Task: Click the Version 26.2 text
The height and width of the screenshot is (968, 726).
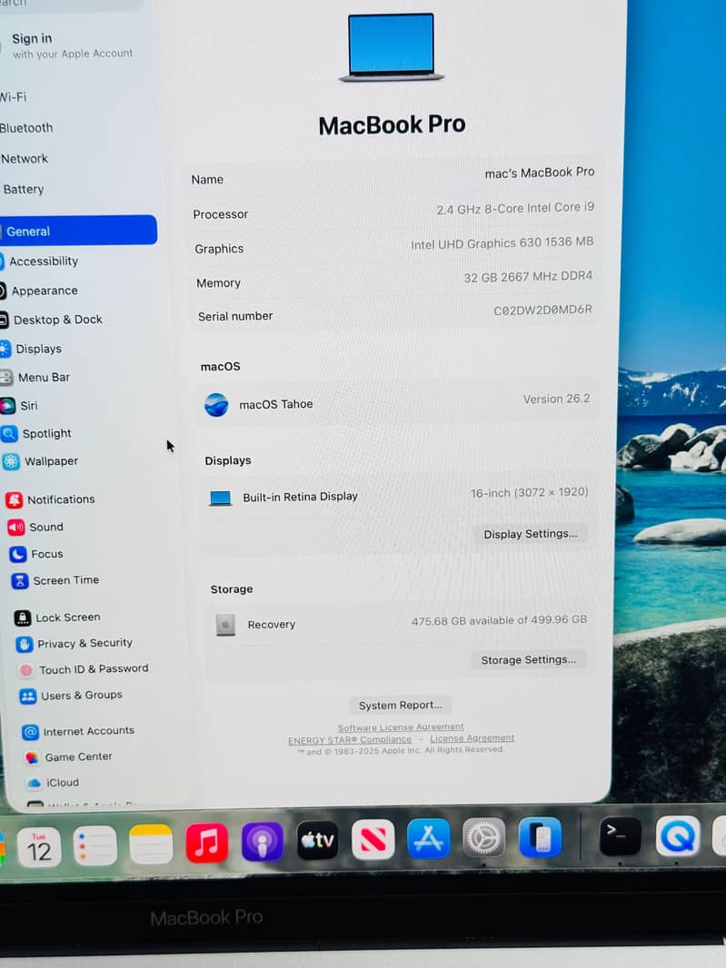Action: tap(556, 400)
